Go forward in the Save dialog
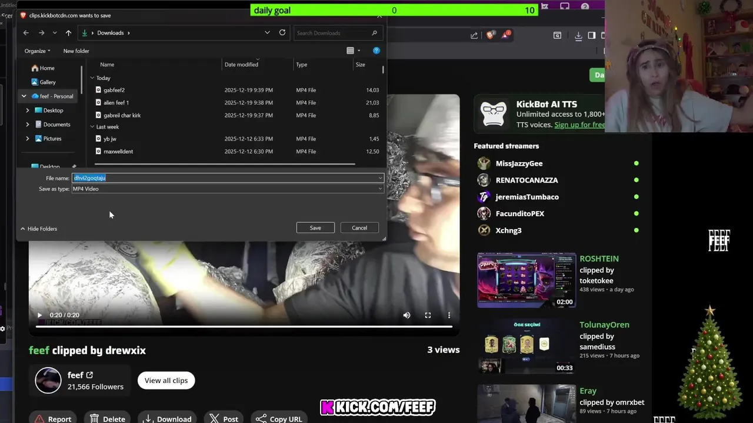This screenshot has height=423, width=753. (41, 33)
